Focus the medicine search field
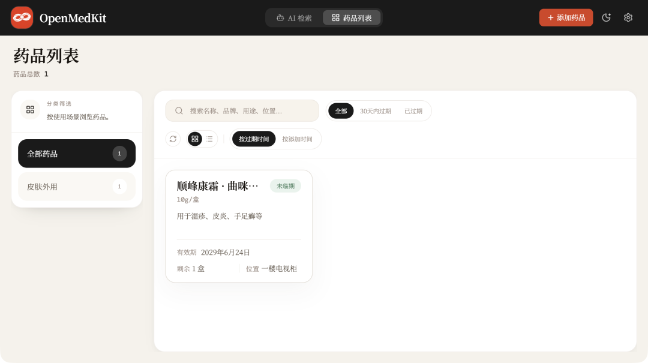This screenshot has width=648, height=363. point(242,111)
